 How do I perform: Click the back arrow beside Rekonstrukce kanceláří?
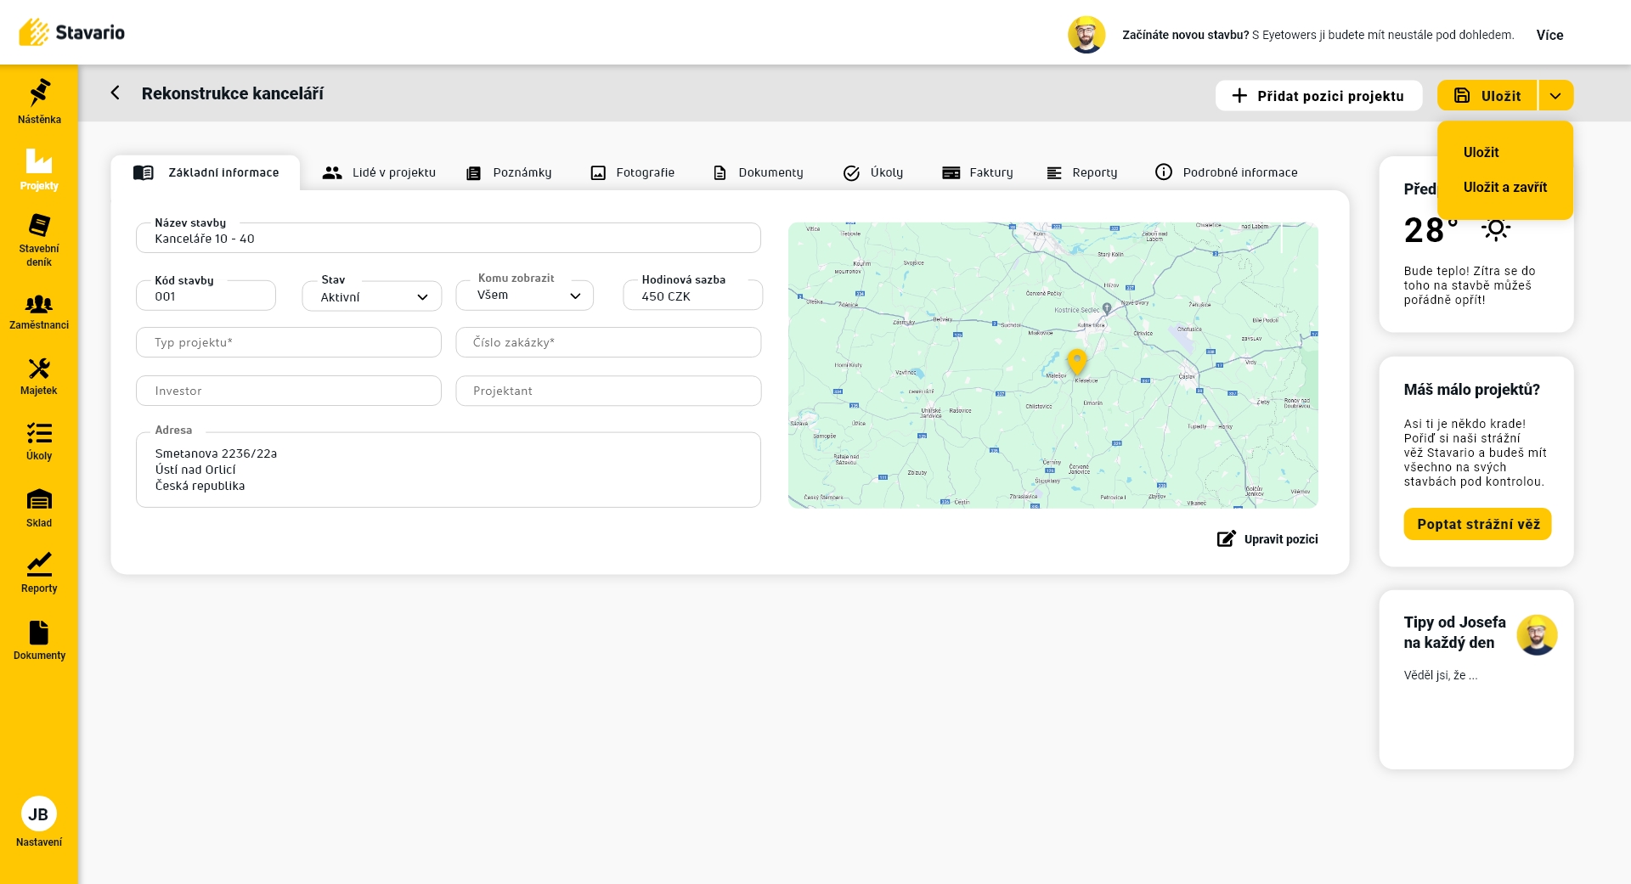tap(116, 93)
